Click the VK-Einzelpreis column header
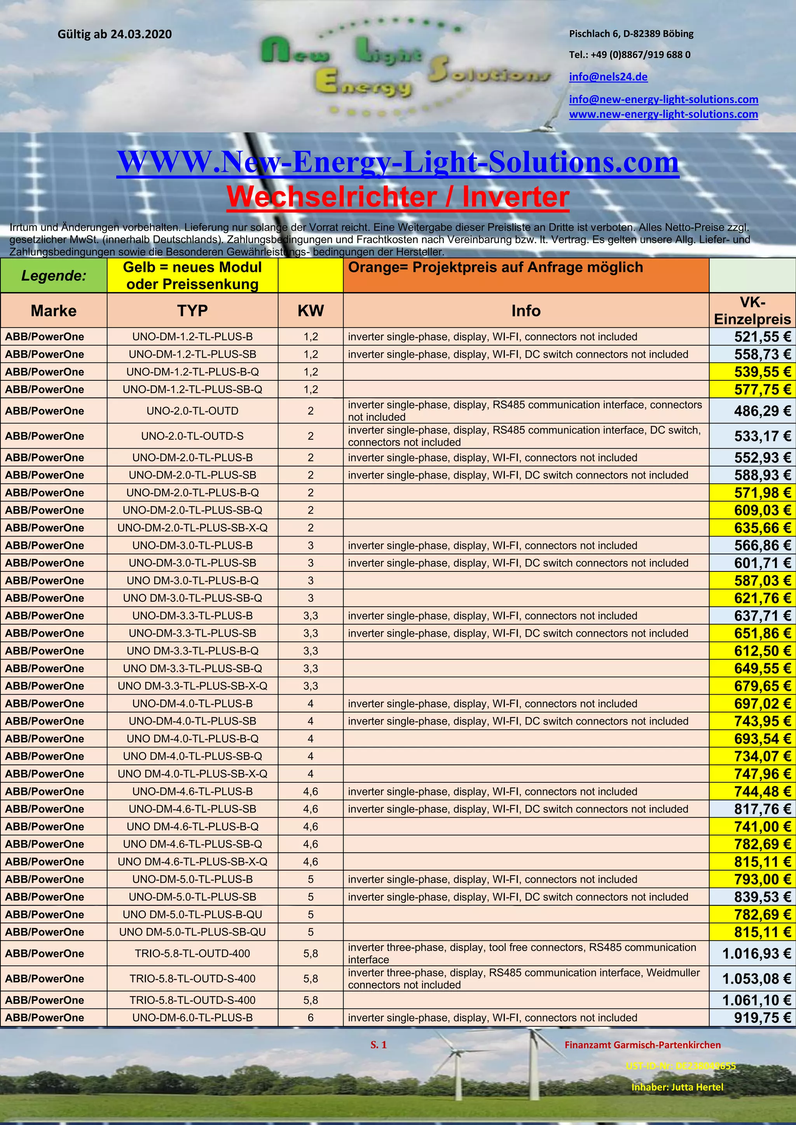 [752, 311]
